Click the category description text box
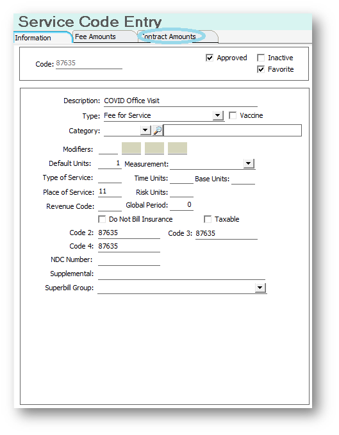The width and height of the screenshot is (339, 435). [233, 131]
